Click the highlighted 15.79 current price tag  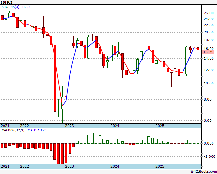click(208, 52)
